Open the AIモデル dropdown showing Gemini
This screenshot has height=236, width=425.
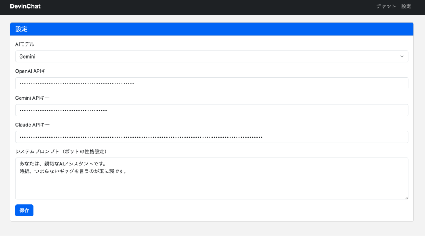pyautogui.click(x=208, y=57)
